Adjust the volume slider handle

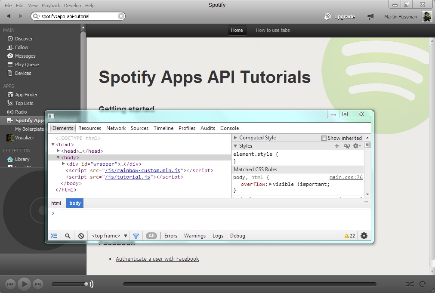[x=87, y=284]
